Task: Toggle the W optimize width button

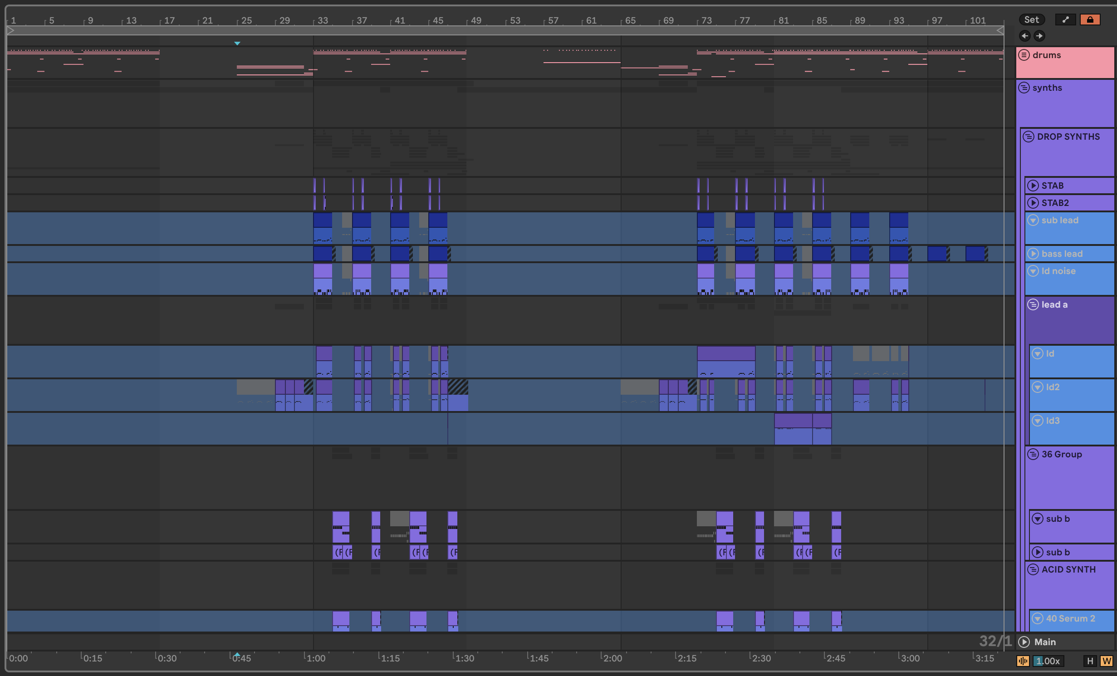Action: tap(1106, 661)
